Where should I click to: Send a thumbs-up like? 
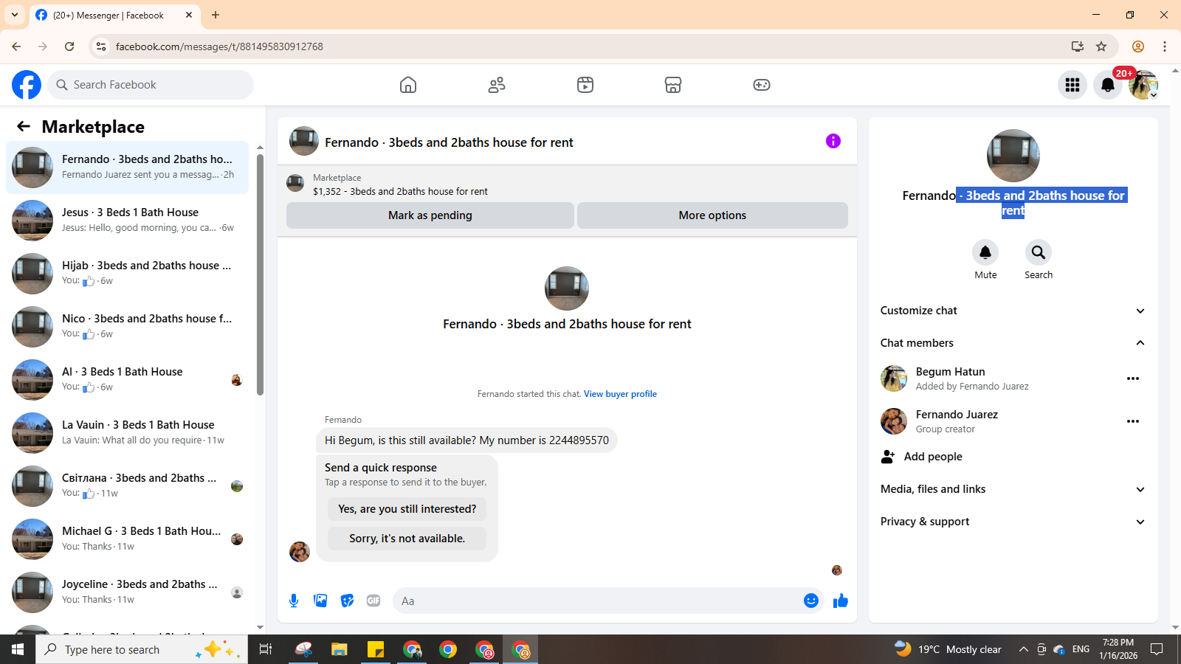tap(841, 601)
